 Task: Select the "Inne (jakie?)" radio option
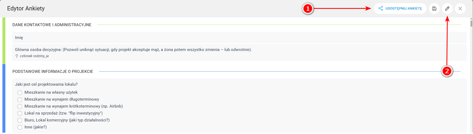[x=20, y=127]
